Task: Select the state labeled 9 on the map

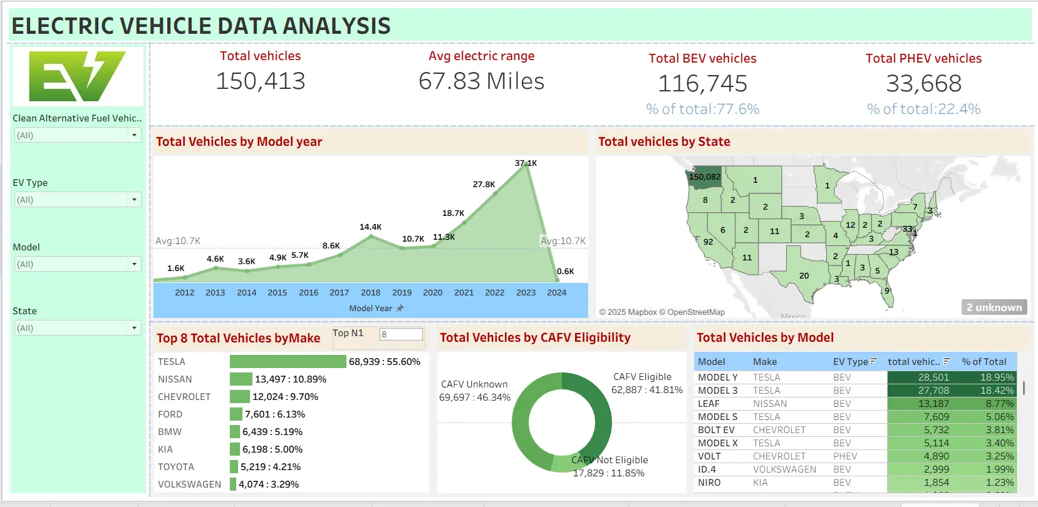Action: click(x=886, y=291)
